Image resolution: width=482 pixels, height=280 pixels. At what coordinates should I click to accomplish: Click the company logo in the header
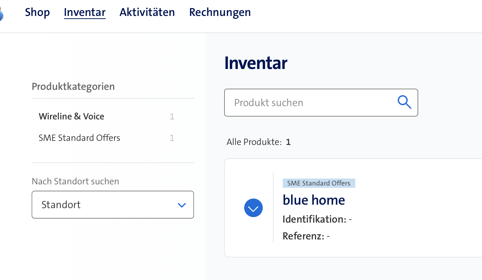pyautogui.click(x=1, y=13)
